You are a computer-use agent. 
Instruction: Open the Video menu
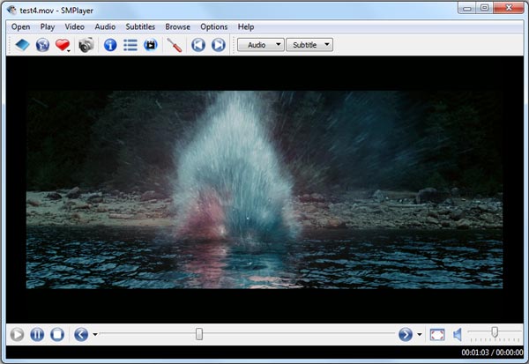pos(75,26)
